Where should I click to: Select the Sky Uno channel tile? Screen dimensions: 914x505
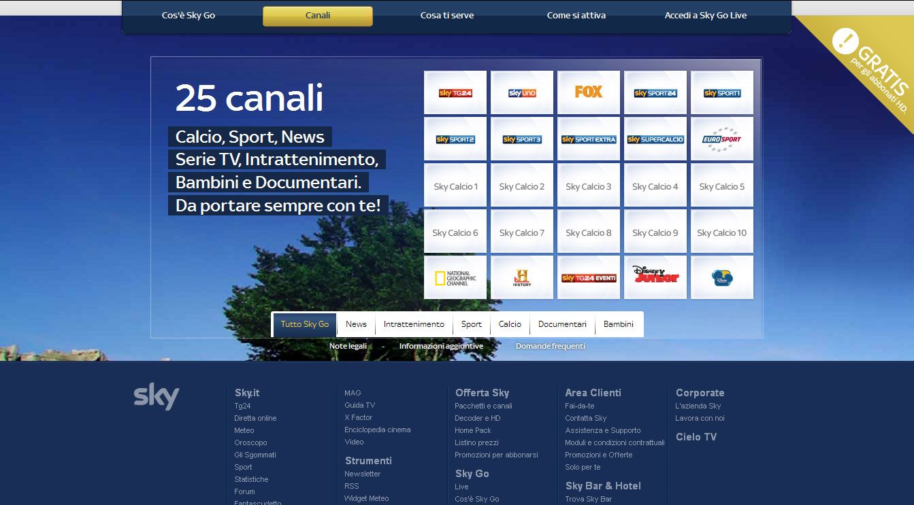[522, 93]
